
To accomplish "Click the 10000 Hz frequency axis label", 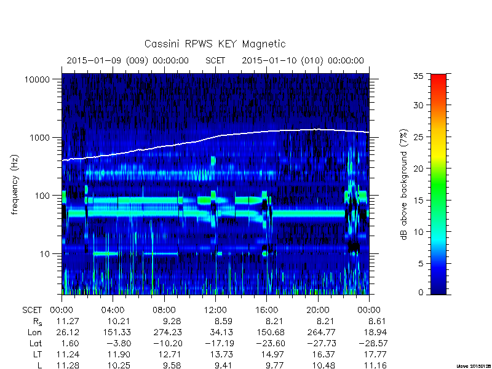I will pyautogui.click(x=37, y=80).
